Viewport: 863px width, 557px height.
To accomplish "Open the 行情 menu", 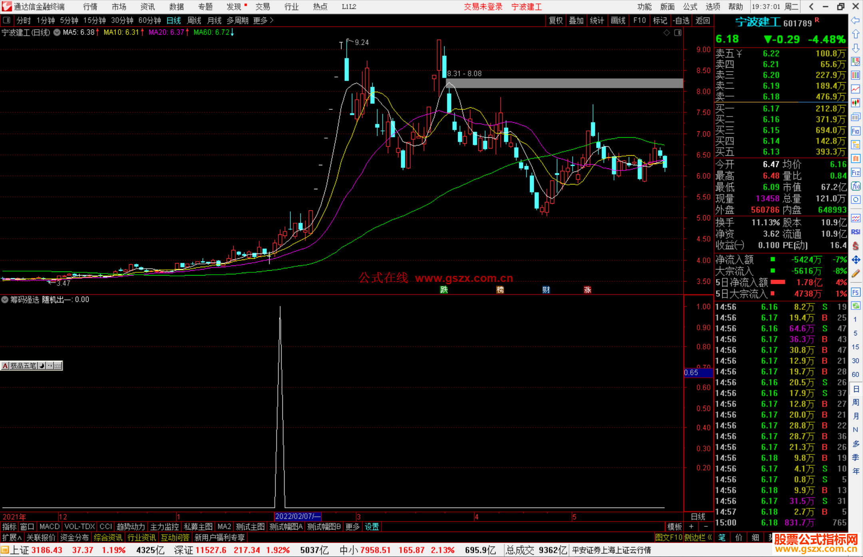I will 90,7.
